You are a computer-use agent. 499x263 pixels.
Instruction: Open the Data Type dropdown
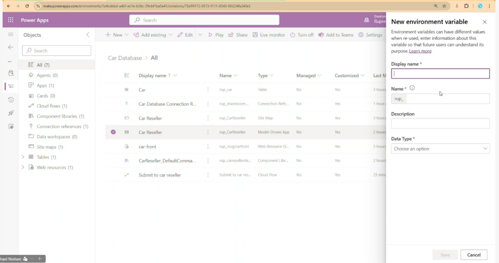[x=440, y=149]
